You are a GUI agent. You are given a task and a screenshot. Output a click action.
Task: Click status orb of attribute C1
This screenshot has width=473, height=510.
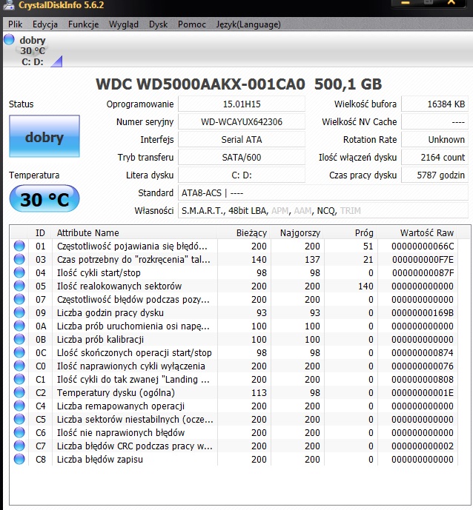(x=19, y=379)
